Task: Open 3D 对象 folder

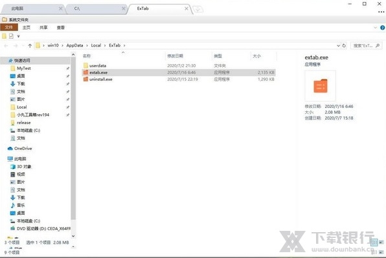Action: pyautogui.click(x=24, y=167)
